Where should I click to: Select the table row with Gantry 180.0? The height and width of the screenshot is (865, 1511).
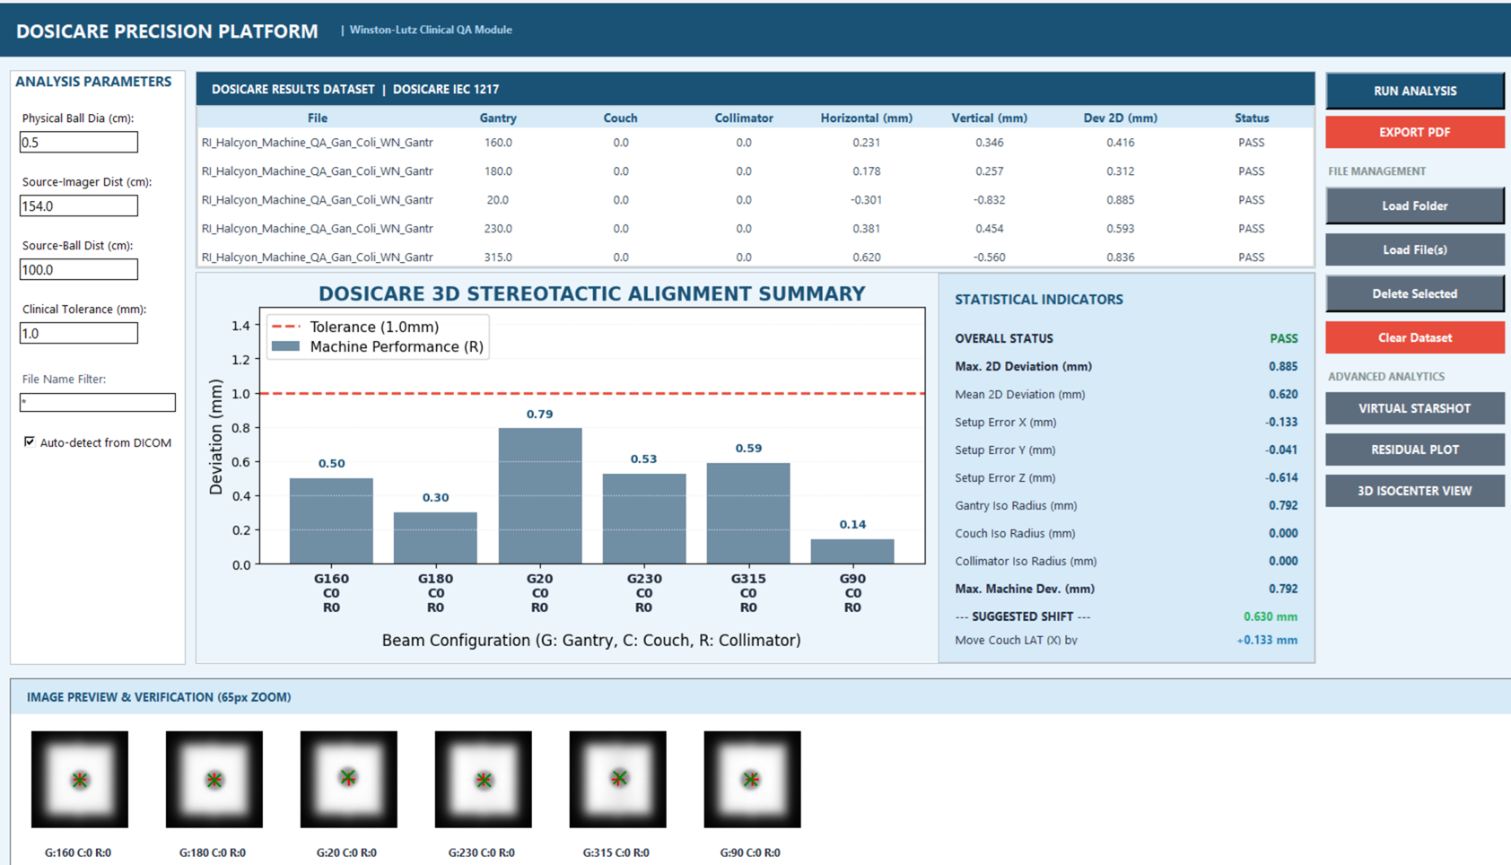pos(755,170)
